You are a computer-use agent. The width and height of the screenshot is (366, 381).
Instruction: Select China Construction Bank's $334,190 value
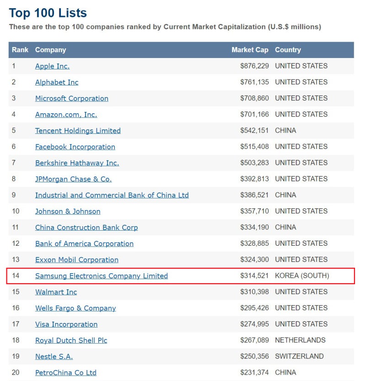(254, 227)
